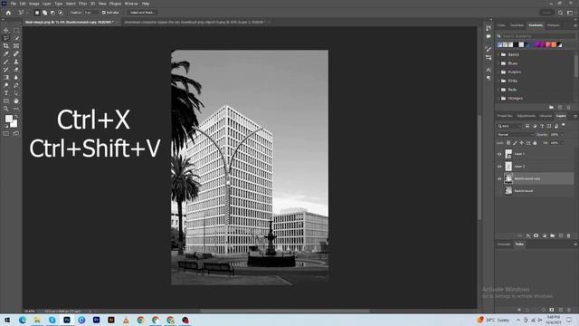Select the History Brush tool
579x326 pixels.
point(6,70)
